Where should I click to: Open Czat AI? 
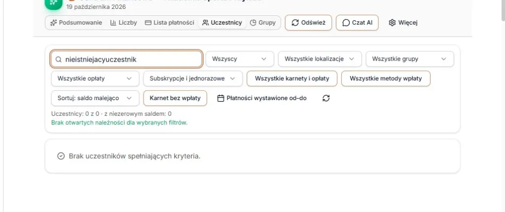(357, 23)
